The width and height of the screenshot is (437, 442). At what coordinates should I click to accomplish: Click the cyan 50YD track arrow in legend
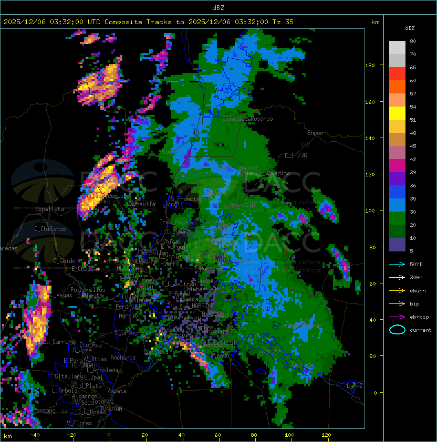coord(397,265)
